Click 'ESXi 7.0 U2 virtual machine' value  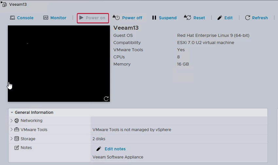[x=205, y=43]
